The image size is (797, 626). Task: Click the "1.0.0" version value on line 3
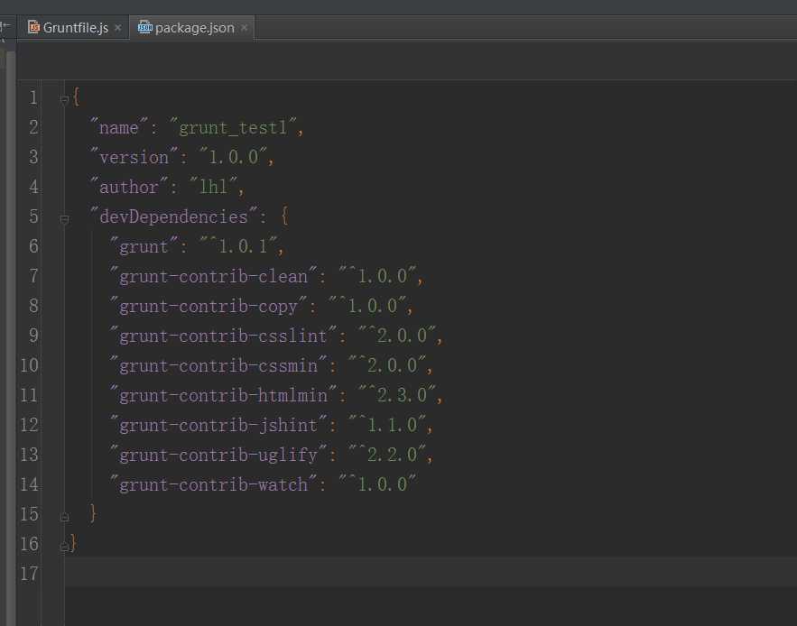click(x=233, y=157)
